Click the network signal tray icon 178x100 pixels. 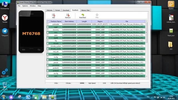tap(161, 97)
